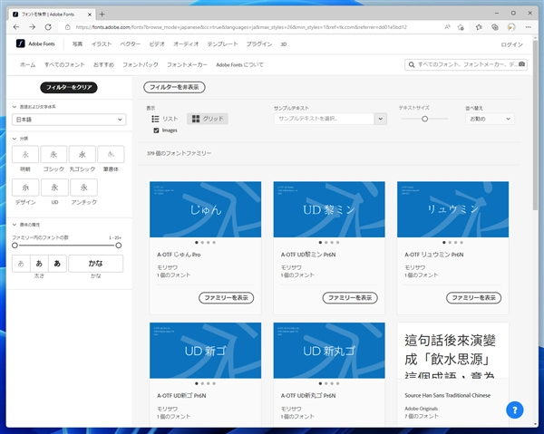Screen dimensions: 544x434
Task: Open the blue help question mark button
Action: 514,410
